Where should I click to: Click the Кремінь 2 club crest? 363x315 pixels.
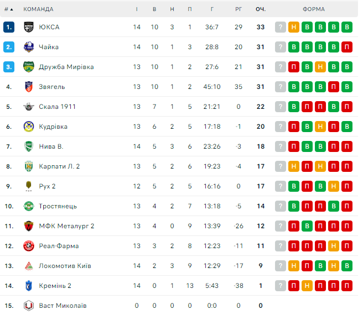pos(29,286)
